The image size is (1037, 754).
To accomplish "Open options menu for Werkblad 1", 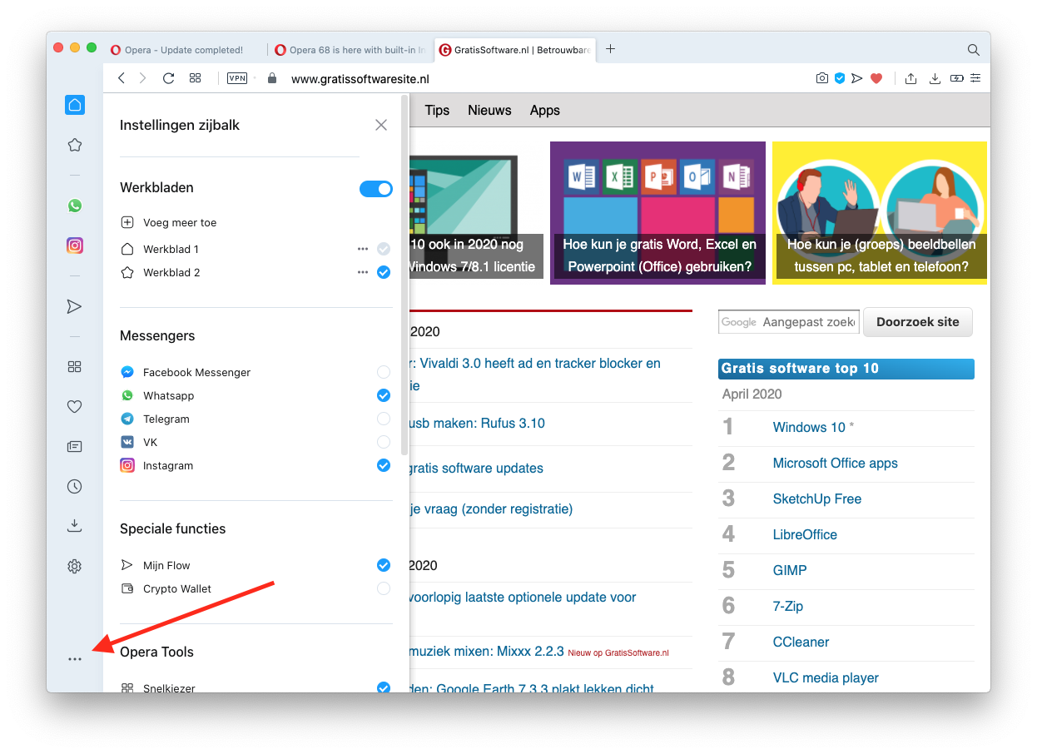I will pyautogui.click(x=362, y=249).
